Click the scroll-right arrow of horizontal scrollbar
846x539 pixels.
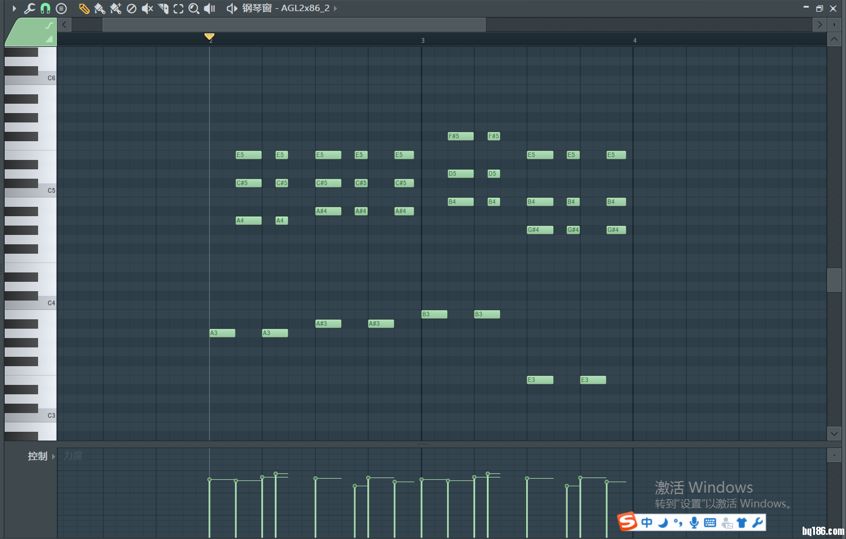(819, 25)
